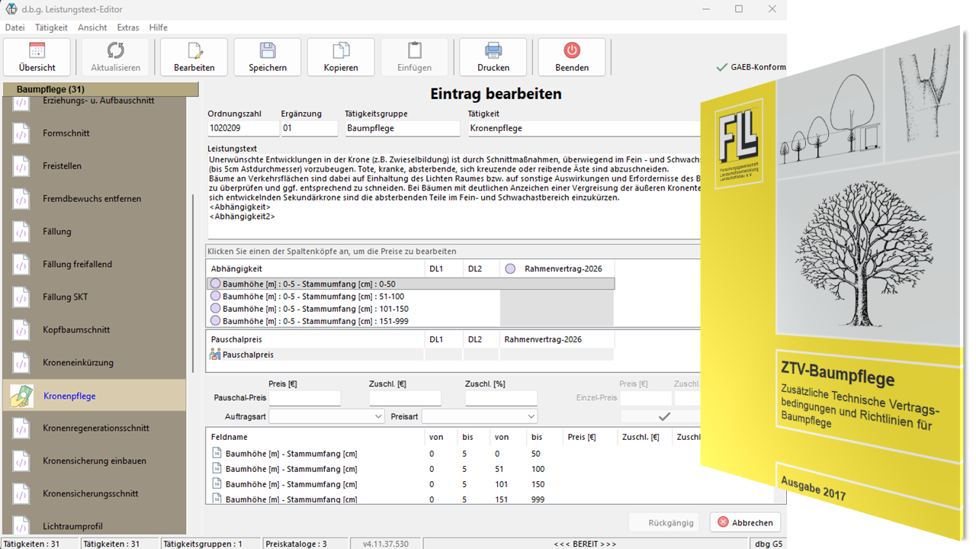Select Kronensicherung einbauen in the sidebar
Viewport: 976px width, 549px height.
point(95,461)
